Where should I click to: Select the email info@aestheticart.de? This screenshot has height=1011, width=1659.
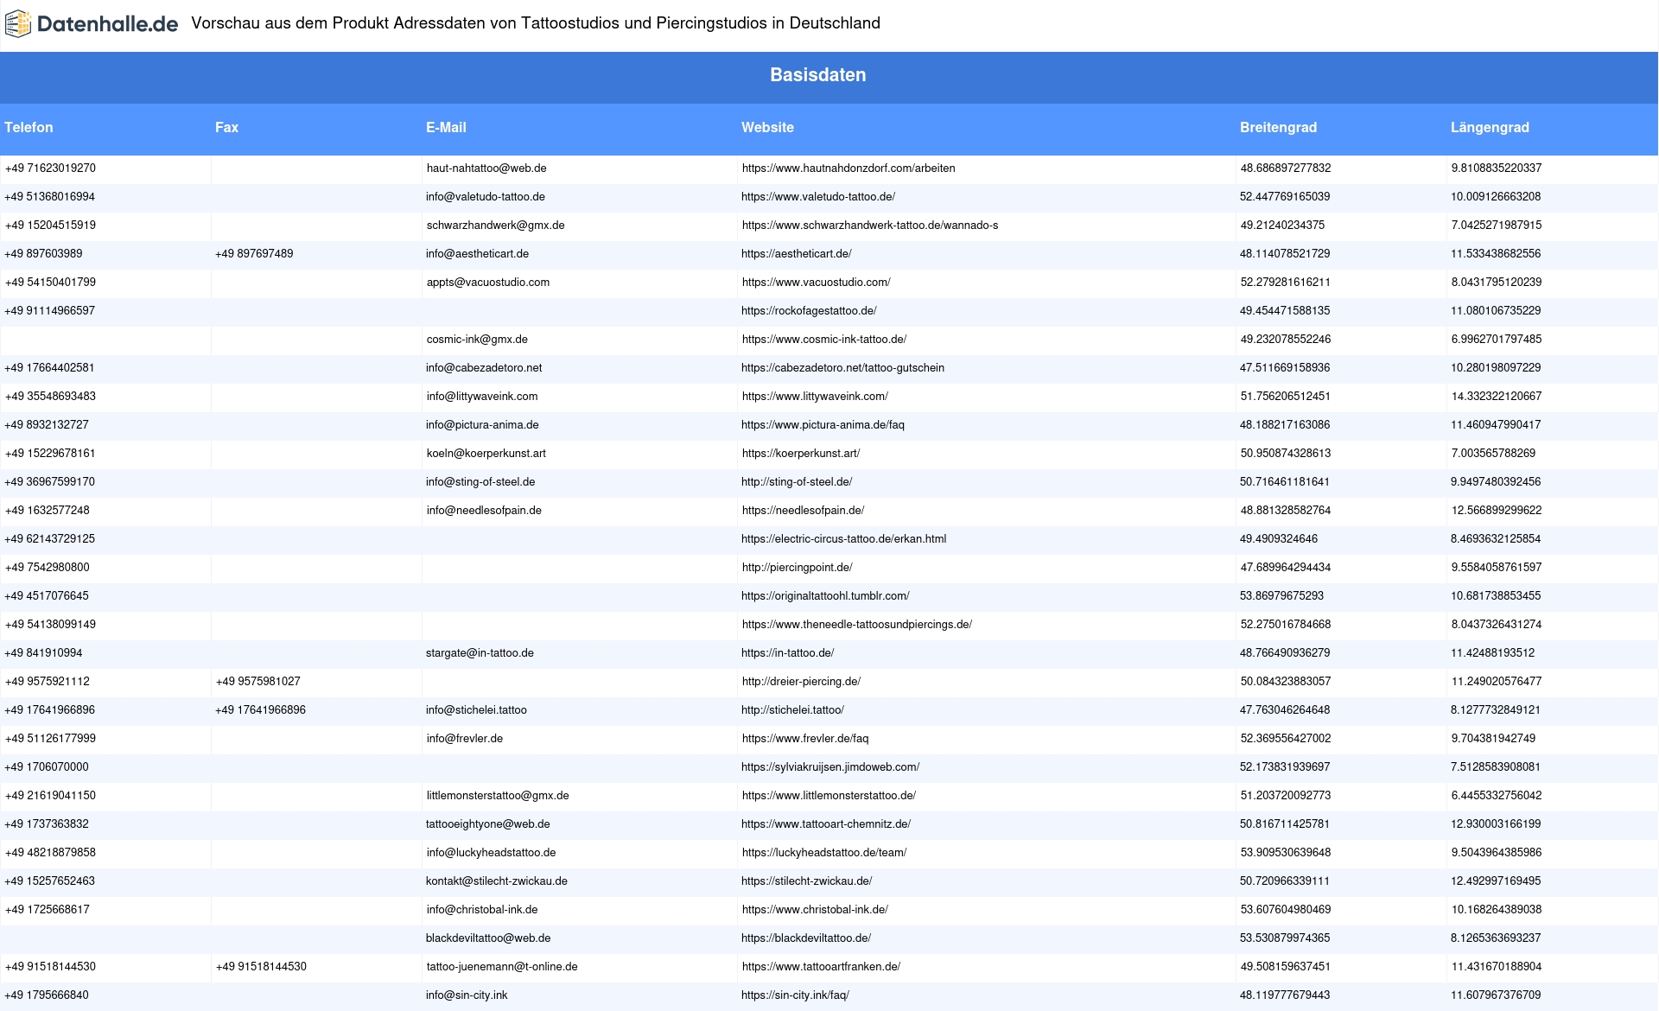point(477,254)
